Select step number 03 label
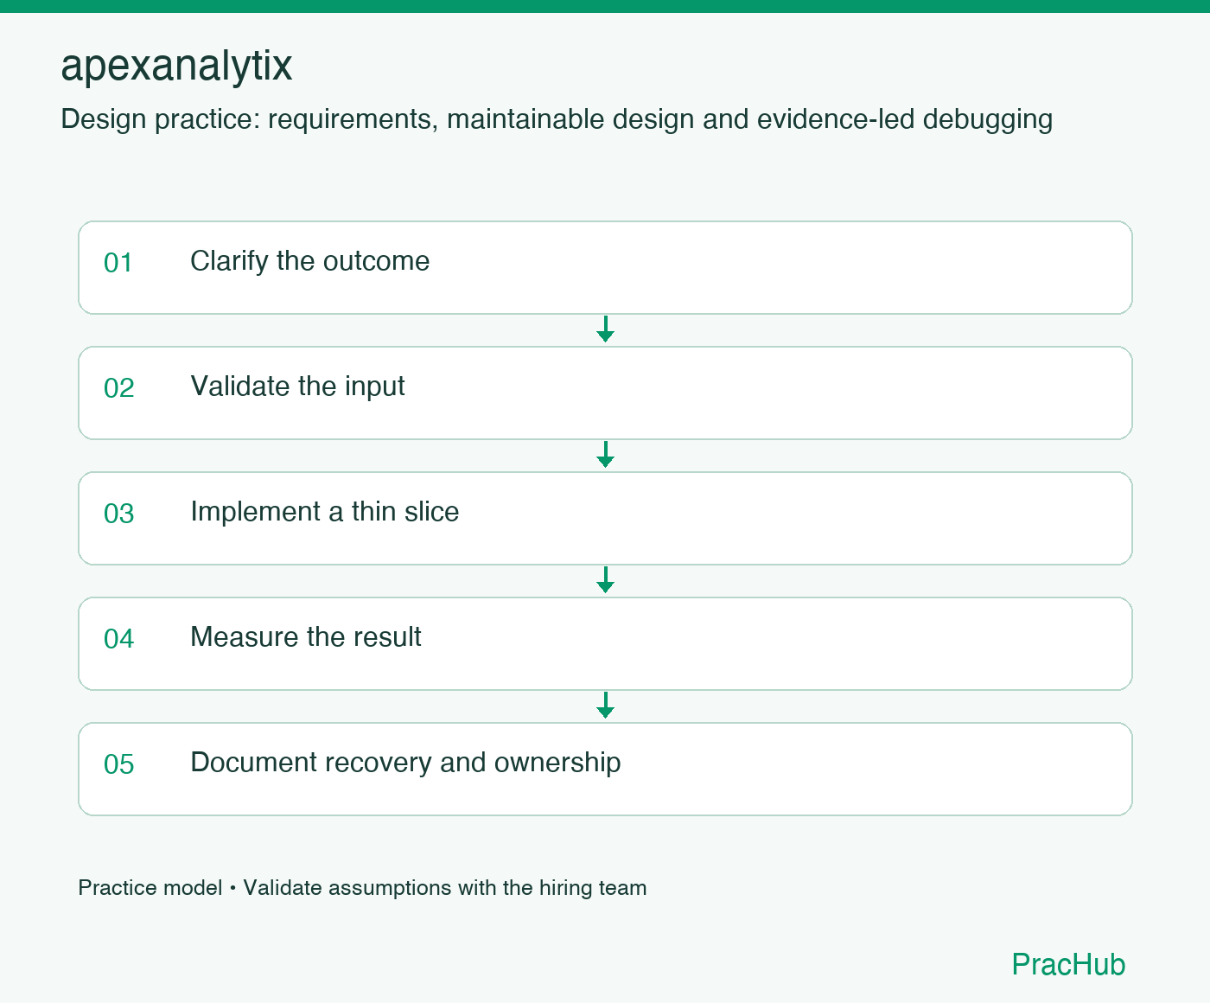1210x1003 pixels. 118,514
